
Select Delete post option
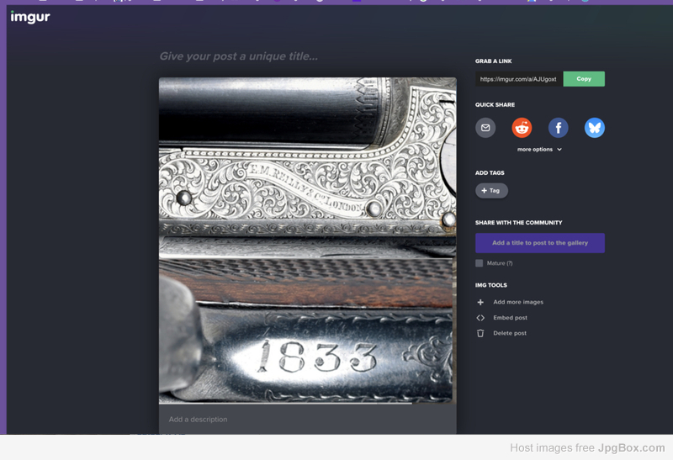(510, 333)
